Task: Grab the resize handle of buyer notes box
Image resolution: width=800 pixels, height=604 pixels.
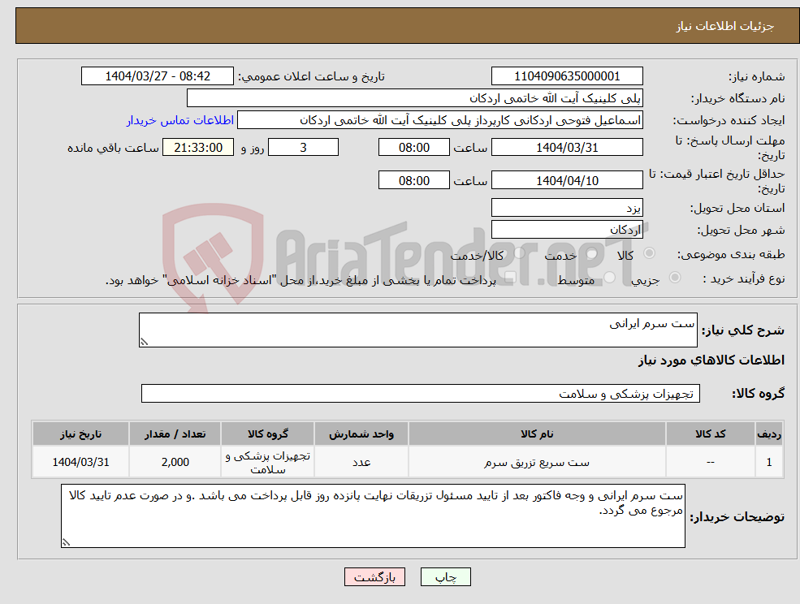Action: tap(65, 543)
